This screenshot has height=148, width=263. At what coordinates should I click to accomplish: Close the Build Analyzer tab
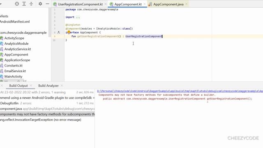62,86
